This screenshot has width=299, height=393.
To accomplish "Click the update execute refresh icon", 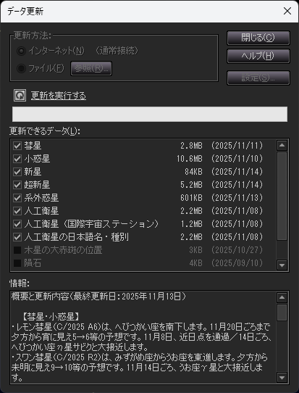I will tap(20, 96).
